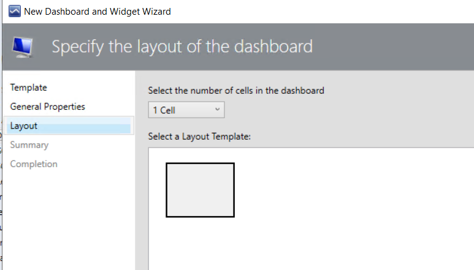Click the 'Select a Layout Template:' label
Screen dimensions: 474x270
pos(199,137)
